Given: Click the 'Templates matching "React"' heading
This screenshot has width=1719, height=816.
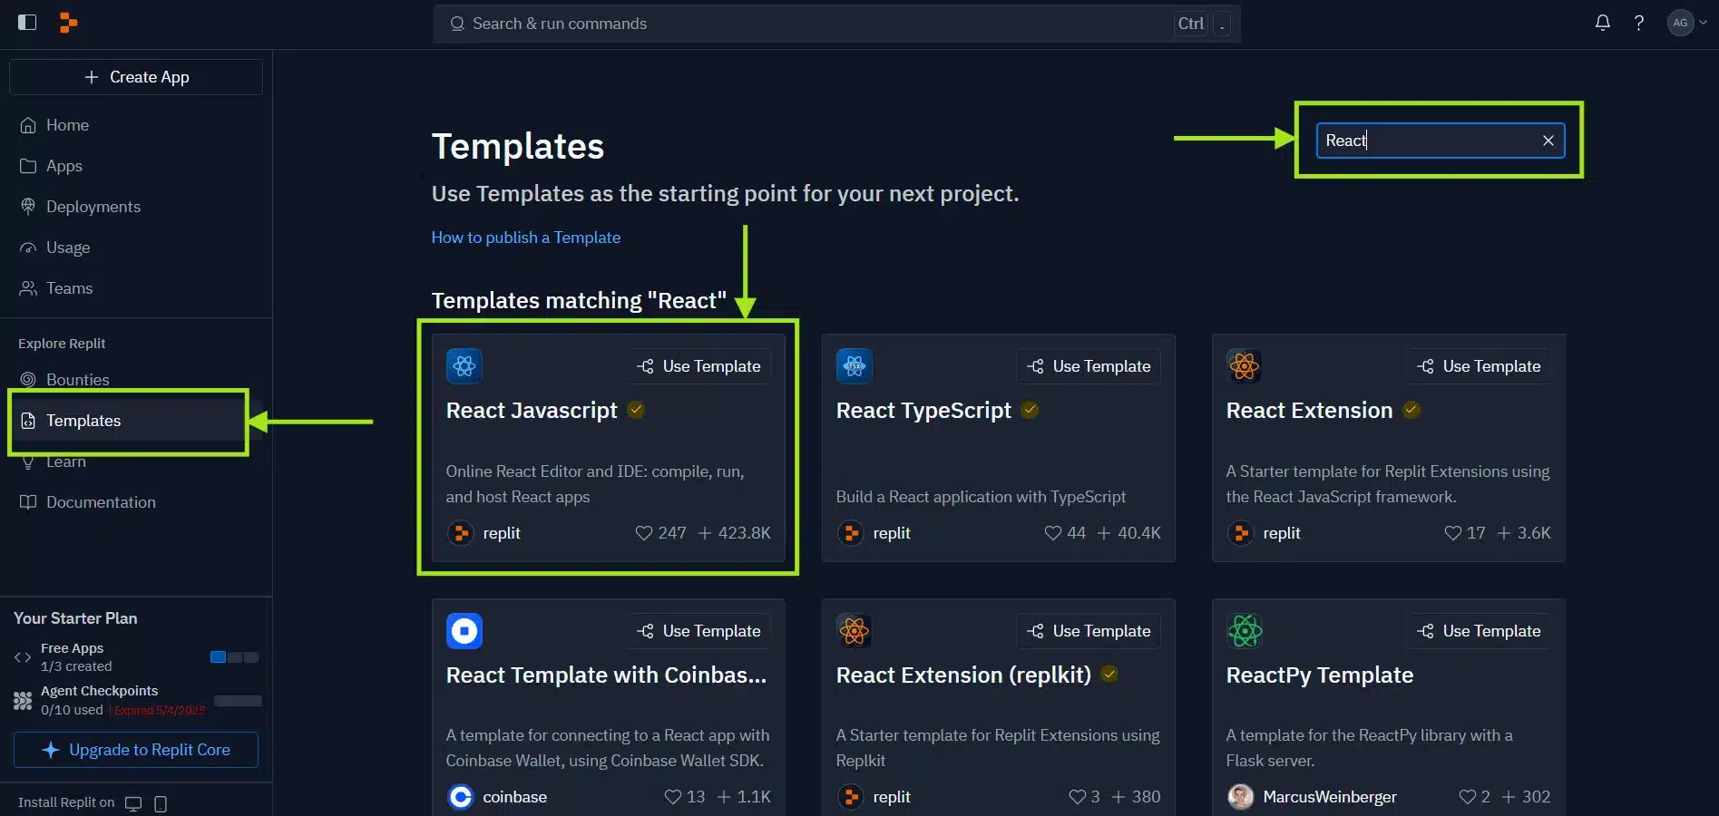Looking at the screenshot, I should (x=579, y=300).
